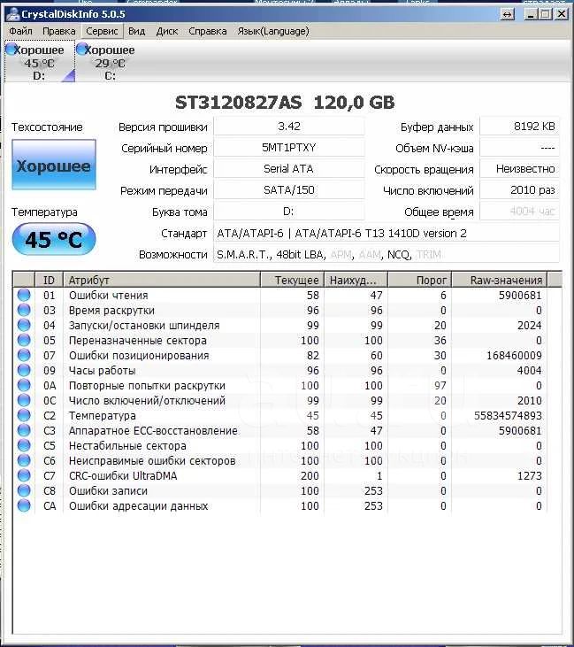The height and width of the screenshot is (647, 574).
Task: Click transfer mode field SATA/150
Action: coord(289,190)
